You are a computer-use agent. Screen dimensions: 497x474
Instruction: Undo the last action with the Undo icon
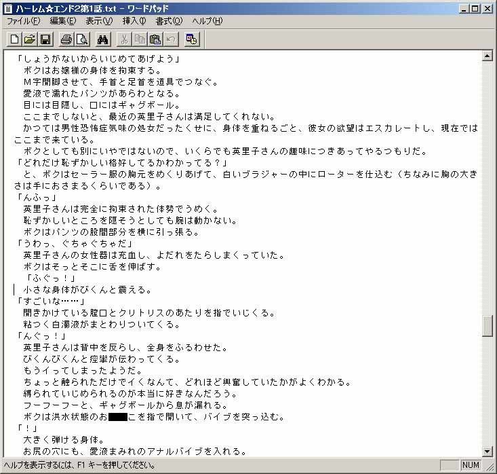pyautogui.click(x=171, y=39)
